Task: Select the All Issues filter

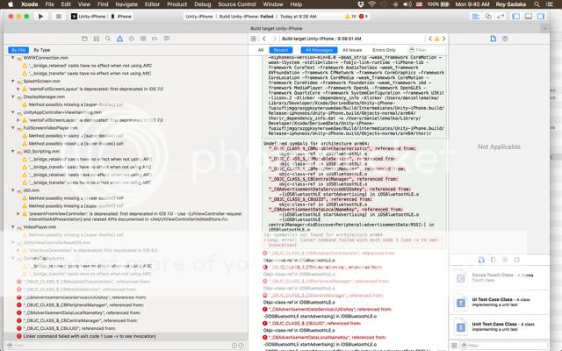Action: pyautogui.click(x=352, y=50)
